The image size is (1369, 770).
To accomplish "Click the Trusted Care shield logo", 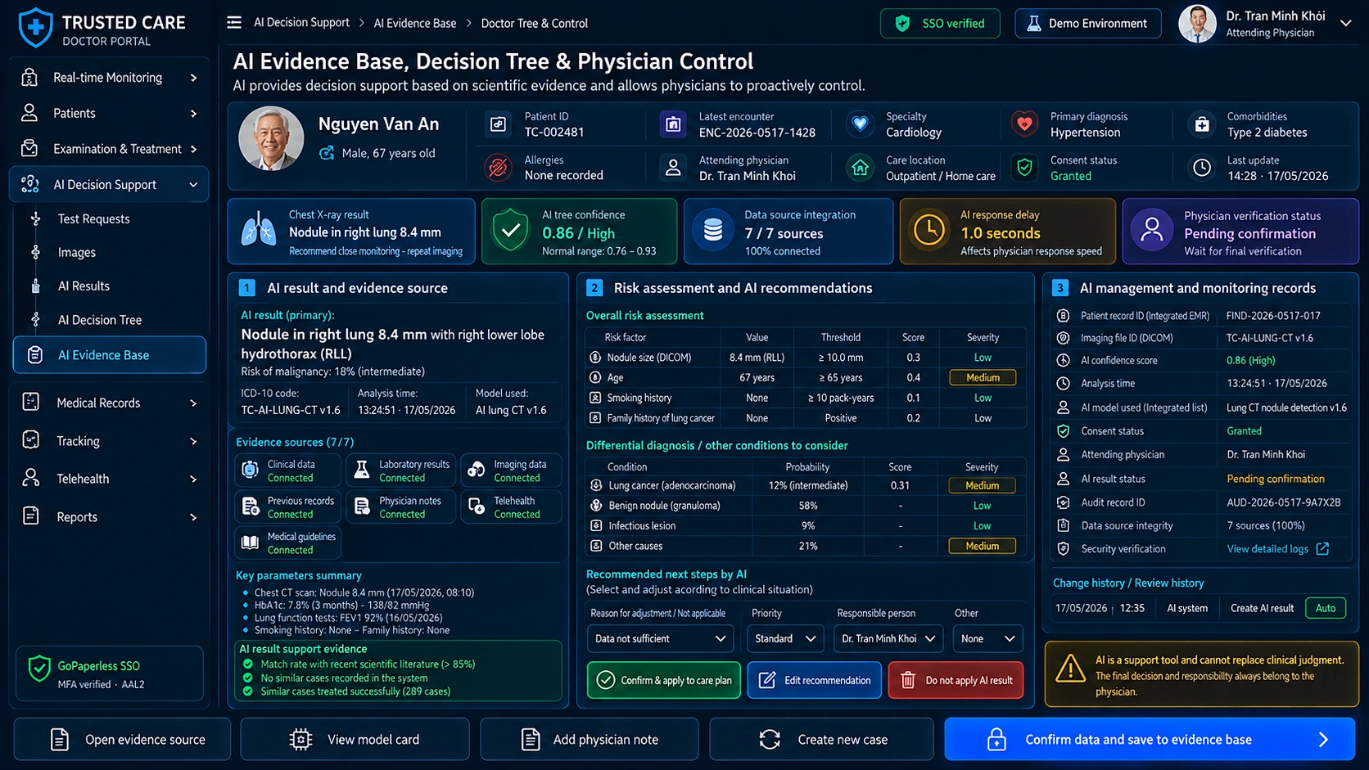I will point(35,28).
